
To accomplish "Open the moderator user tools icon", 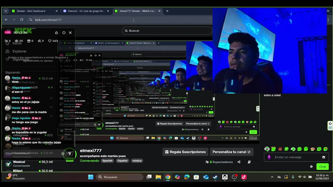I will [x=249, y=162].
